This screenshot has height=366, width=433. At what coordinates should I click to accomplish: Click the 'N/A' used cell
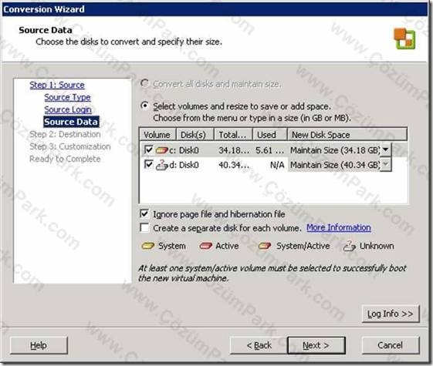pos(277,165)
